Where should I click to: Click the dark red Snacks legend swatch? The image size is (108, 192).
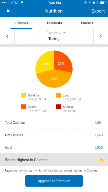tap(58, 107)
